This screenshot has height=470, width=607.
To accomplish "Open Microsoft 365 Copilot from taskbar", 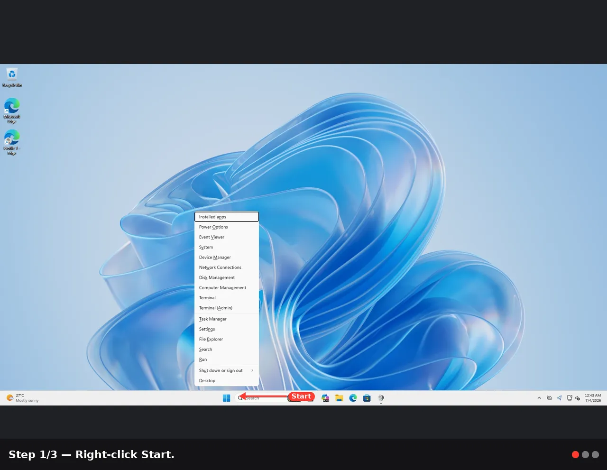I will (325, 398).
